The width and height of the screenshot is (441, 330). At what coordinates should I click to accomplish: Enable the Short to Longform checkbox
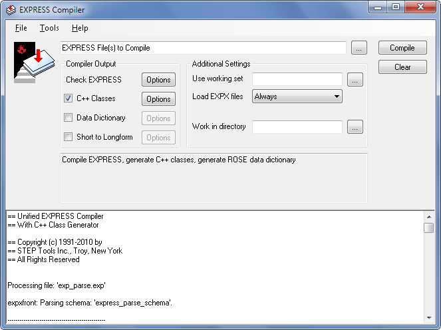pos(68,137)
